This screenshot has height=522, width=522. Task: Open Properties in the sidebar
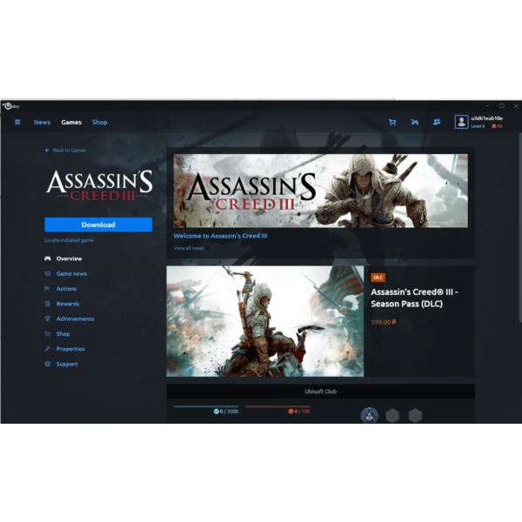[x=70, y=349]
